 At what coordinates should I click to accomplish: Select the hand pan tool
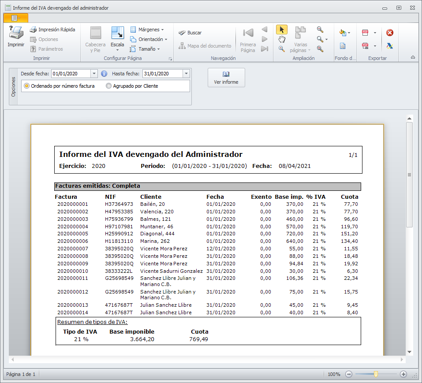coord(282,39)
